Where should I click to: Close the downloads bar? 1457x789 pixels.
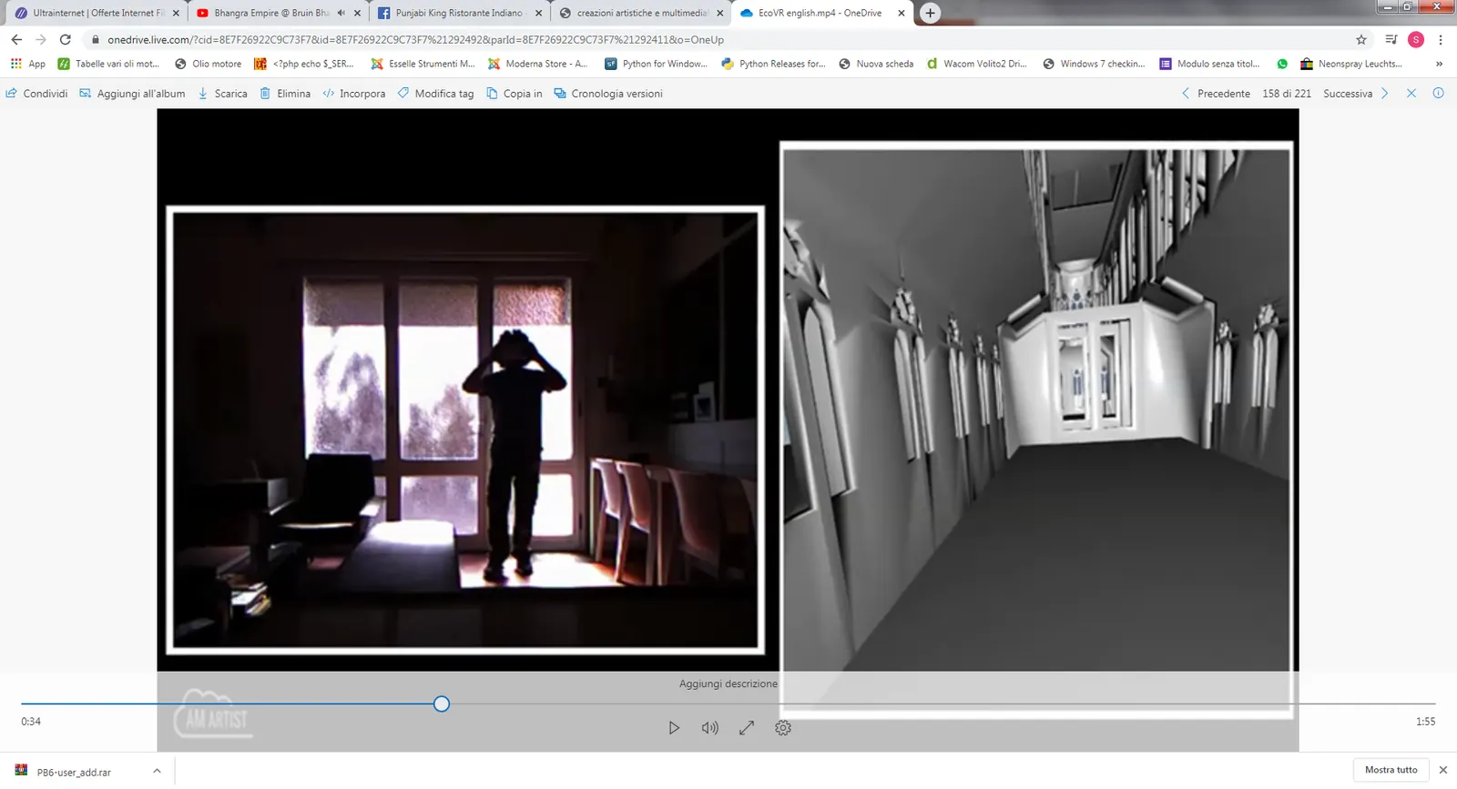click(x=1442, y=770)
